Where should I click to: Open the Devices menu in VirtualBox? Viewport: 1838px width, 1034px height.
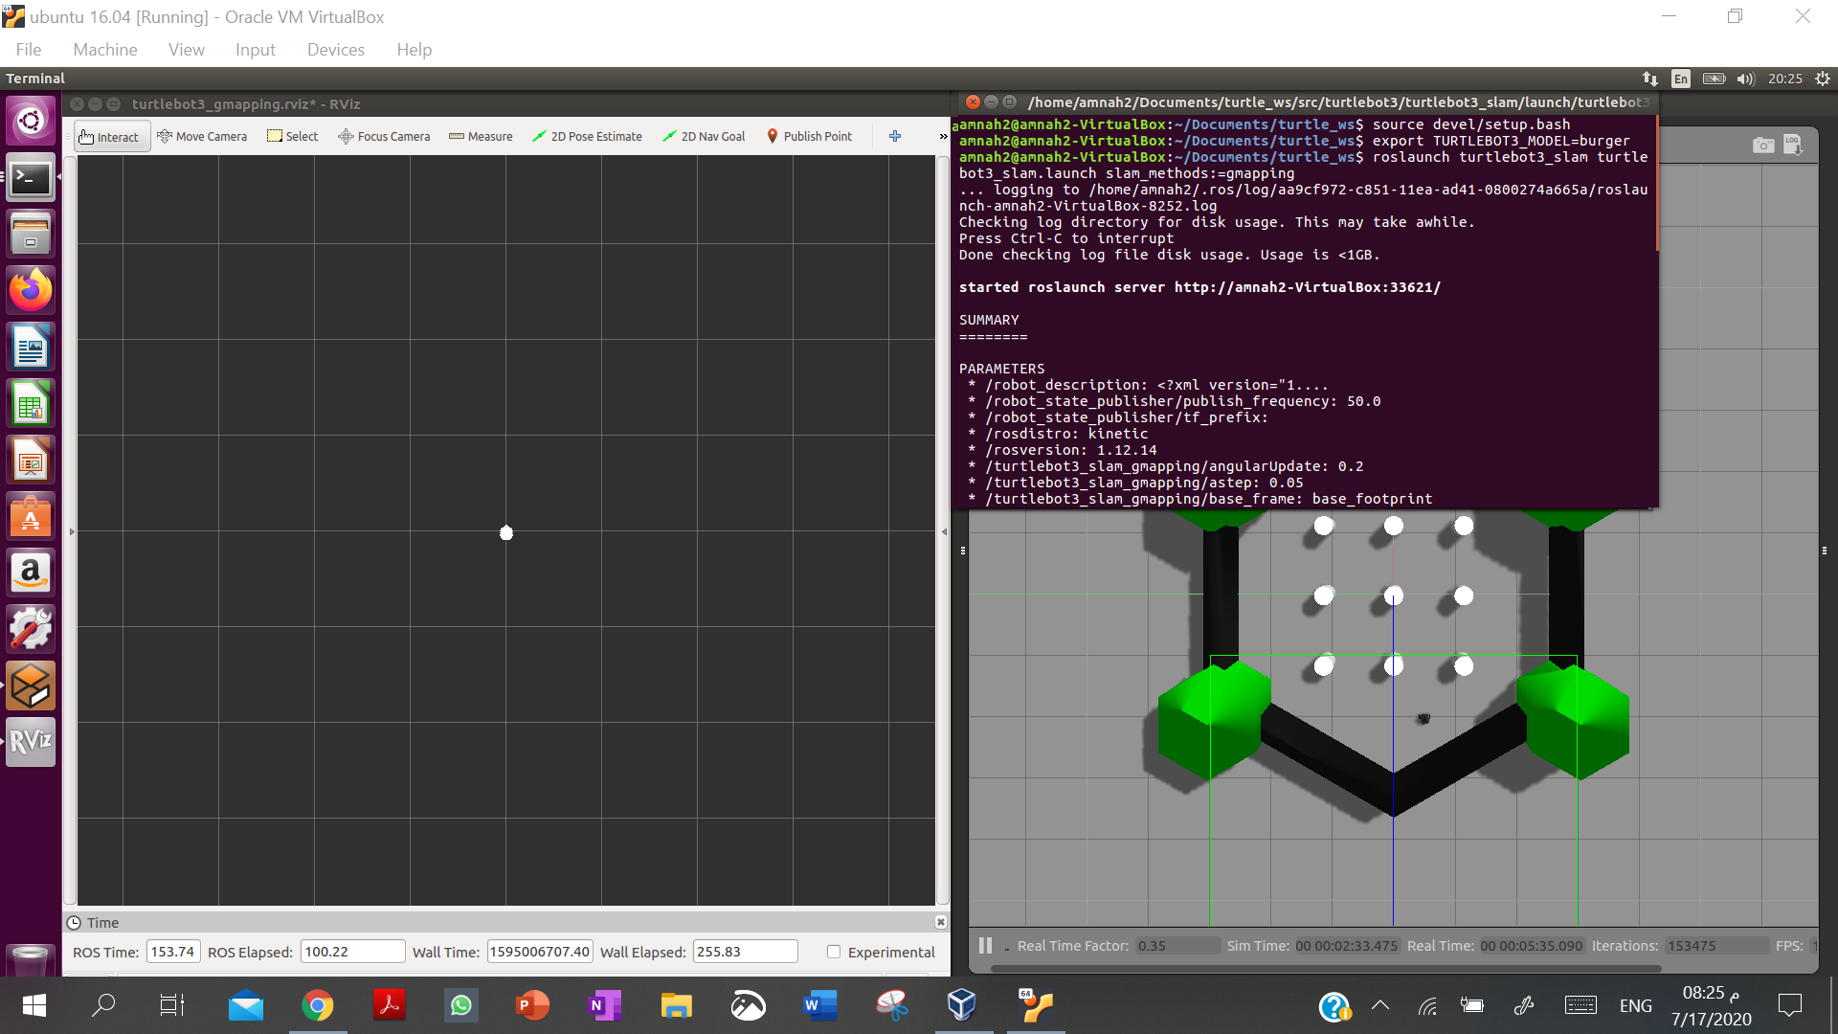click(335, 49)
